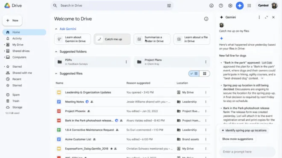
Task: Collapse the Ask Gemini section
Action: coord(56,29)
